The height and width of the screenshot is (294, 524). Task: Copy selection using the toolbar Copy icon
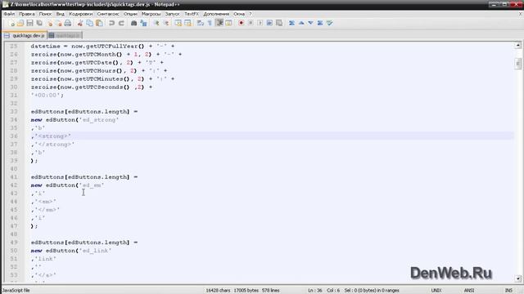pyautogui.click(x=89, y=23)
